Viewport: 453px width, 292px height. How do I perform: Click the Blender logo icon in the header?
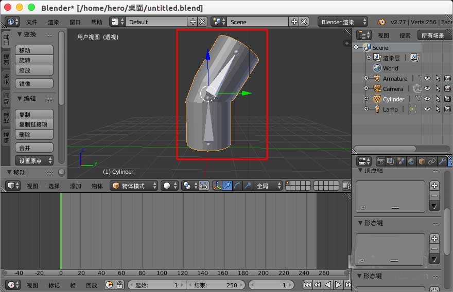pos(381,22)
